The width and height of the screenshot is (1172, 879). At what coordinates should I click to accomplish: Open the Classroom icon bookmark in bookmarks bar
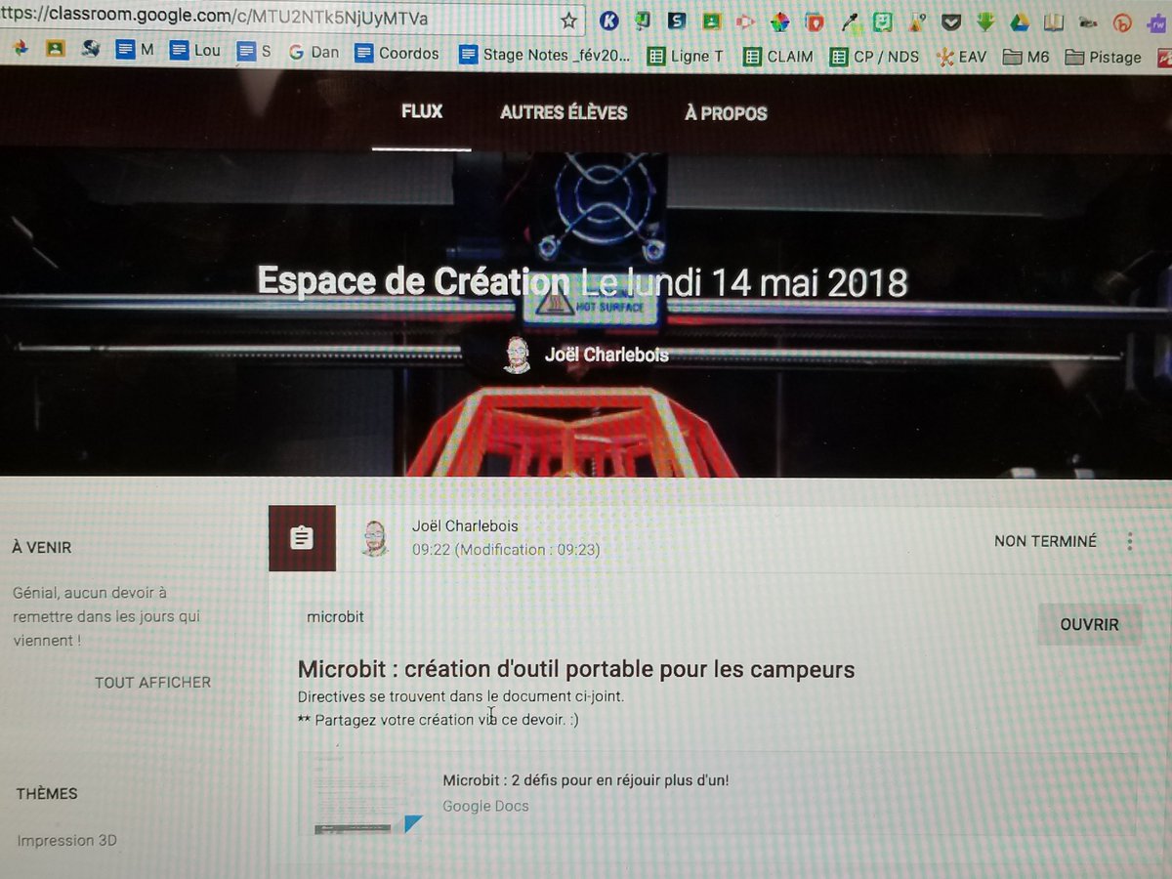[57, 49]
